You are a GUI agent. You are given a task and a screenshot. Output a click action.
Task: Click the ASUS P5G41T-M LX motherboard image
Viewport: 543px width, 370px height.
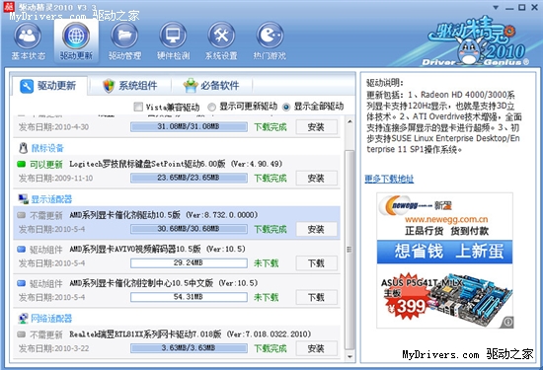471,299
